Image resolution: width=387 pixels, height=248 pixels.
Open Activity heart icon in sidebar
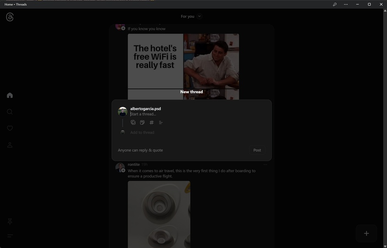pyautogui.click(x=10, y=128)
